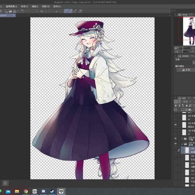
Task: Click the Deselect toolbar icon
Action: point(52,11)
